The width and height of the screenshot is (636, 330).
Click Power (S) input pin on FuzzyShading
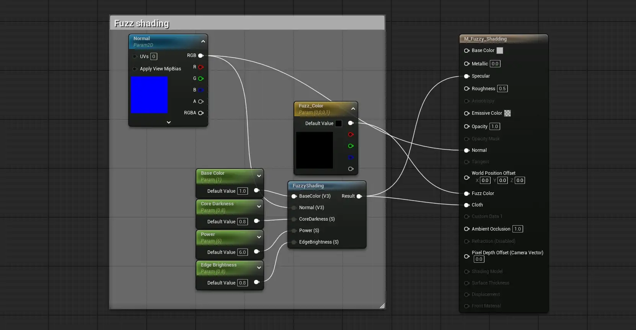point(294,231)
